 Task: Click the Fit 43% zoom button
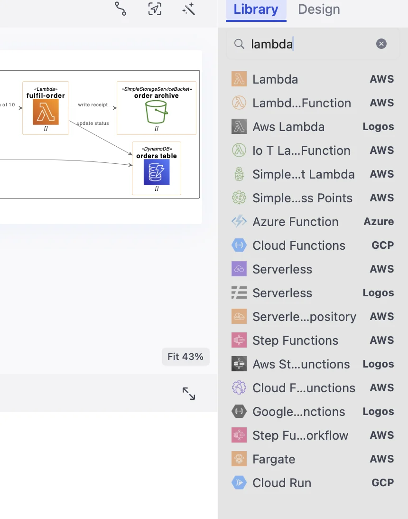point(185,357)
